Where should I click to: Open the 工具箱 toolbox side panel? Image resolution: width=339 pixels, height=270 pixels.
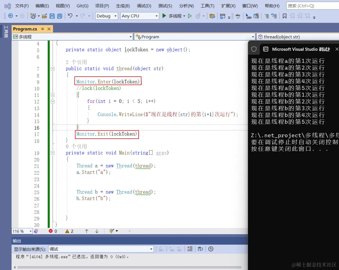coord(6,32)
